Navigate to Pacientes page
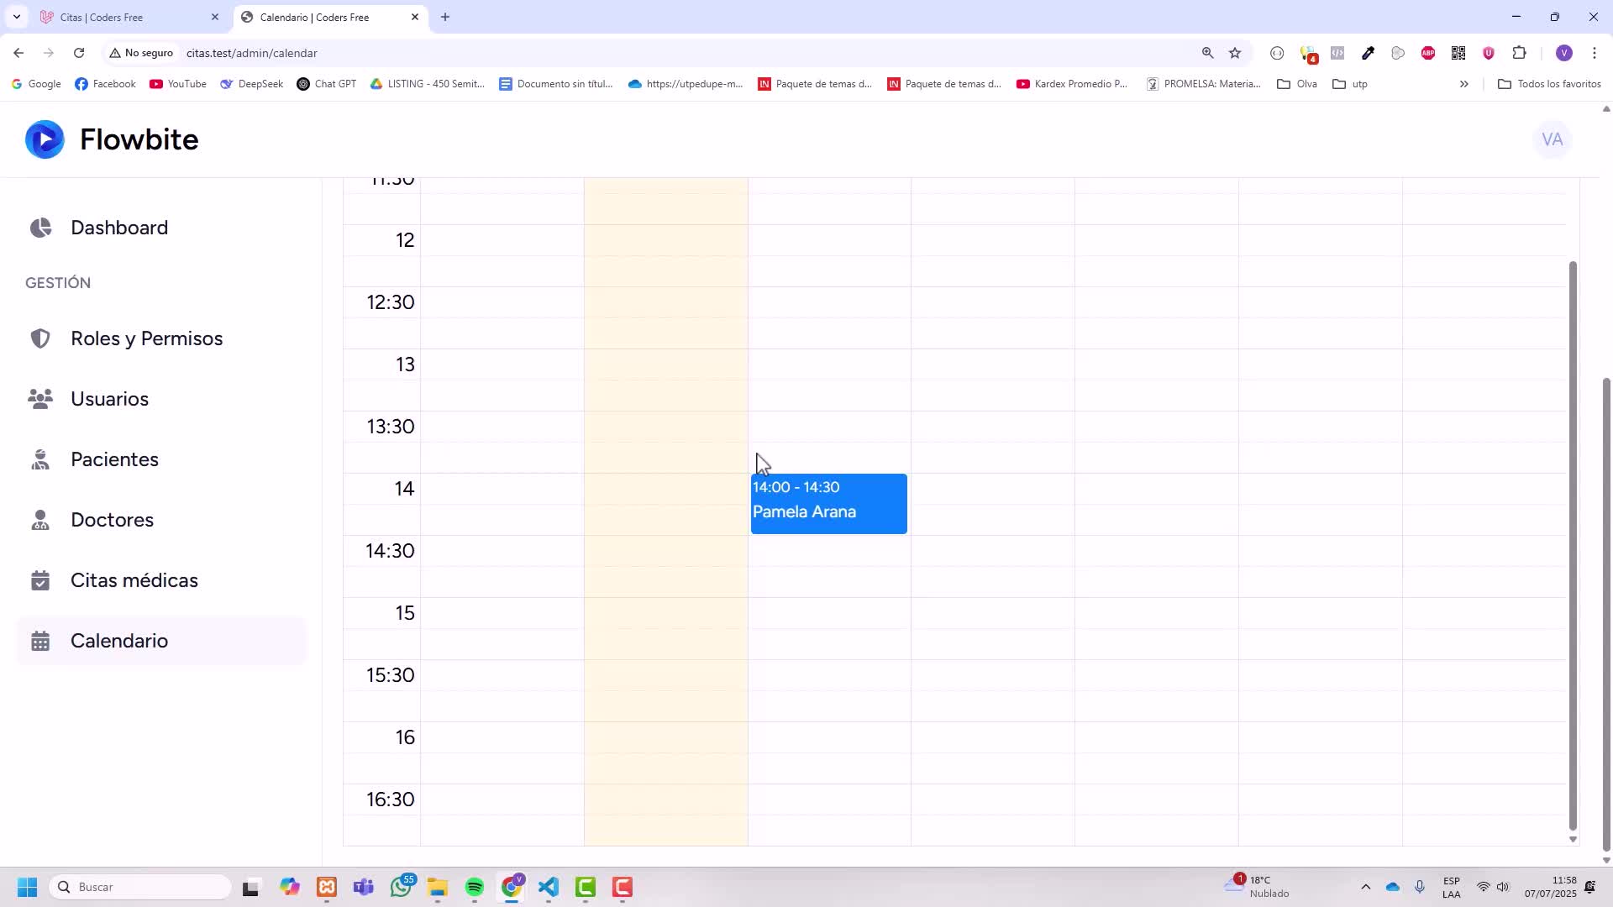 pyautogui.click(x=114, y=459)
